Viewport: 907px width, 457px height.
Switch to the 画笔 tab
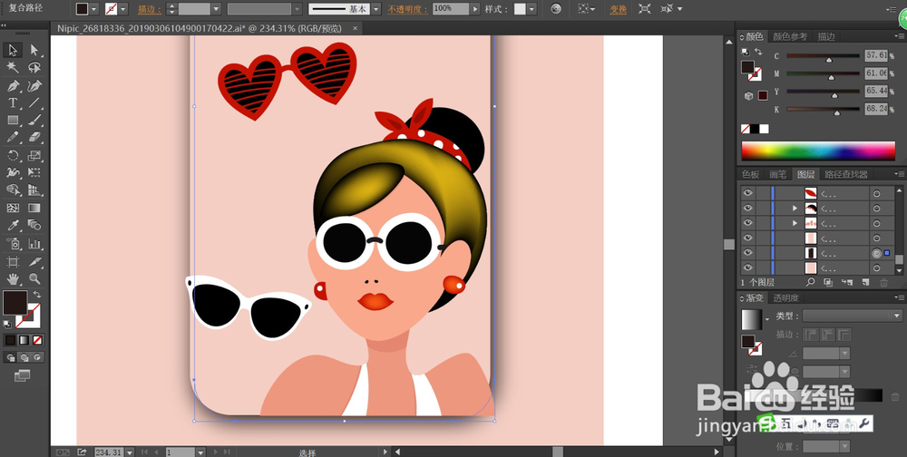click(x=777, y=174)
